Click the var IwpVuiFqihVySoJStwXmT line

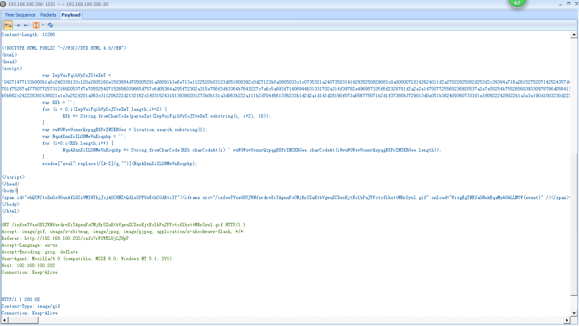coord(76,75)
